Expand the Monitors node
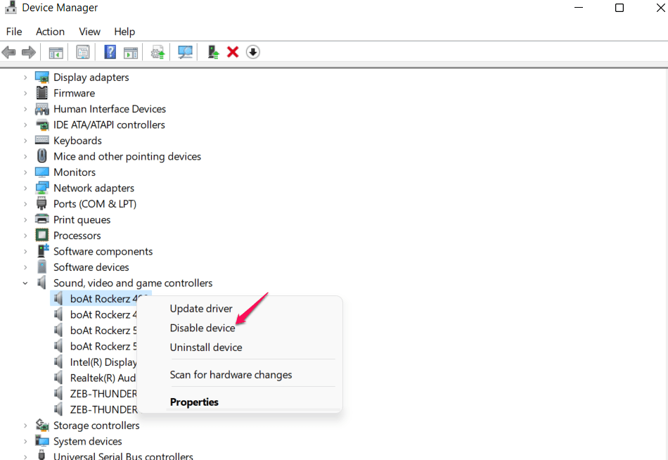The height and width of the screenshot is (460, 668). (25, 172)
